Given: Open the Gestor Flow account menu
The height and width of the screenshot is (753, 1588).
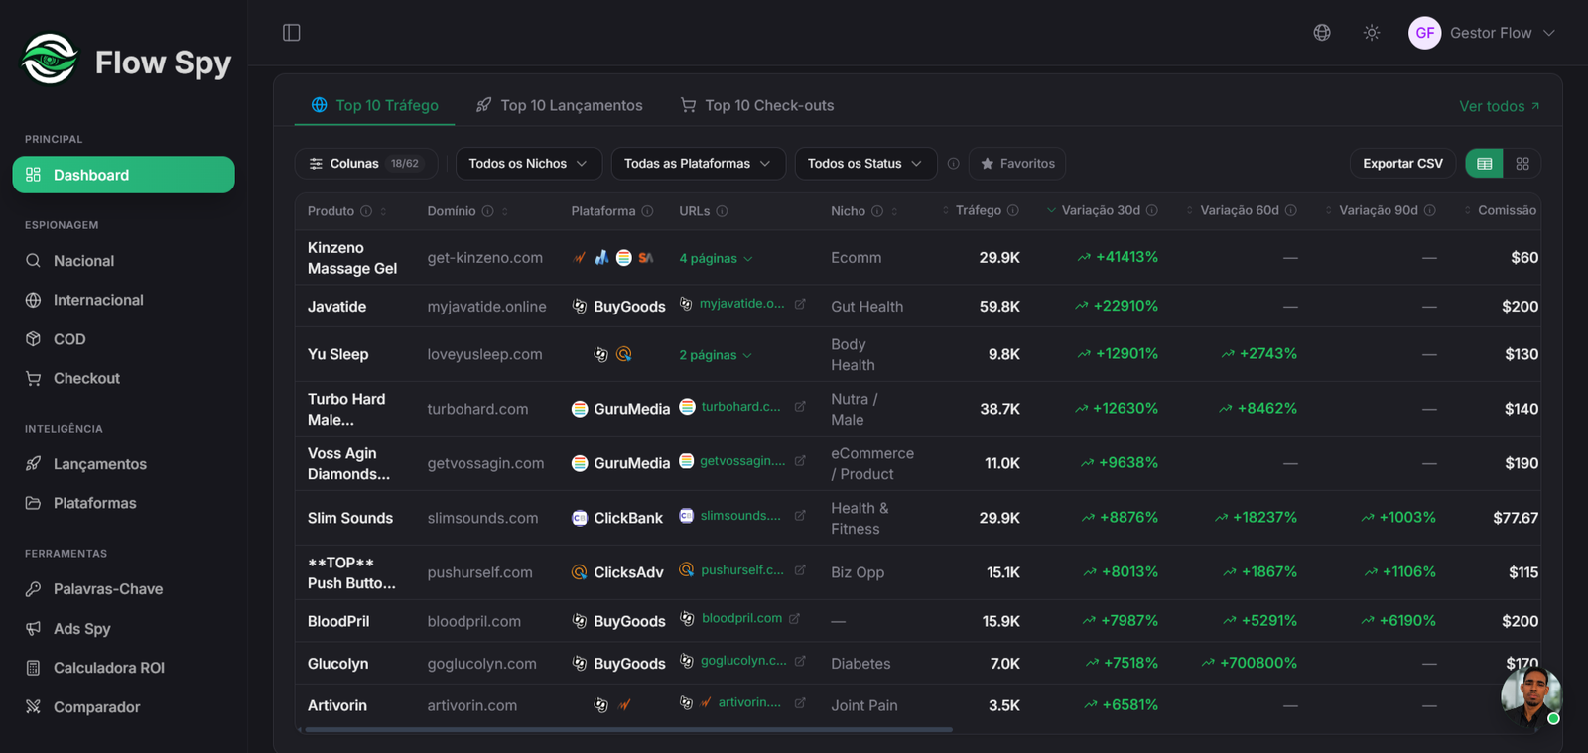Looking at the screenshot, I should coord(1482,33).
